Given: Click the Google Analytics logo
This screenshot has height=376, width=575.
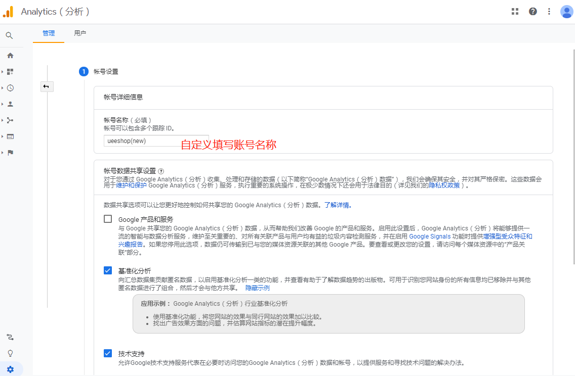Looking at the screenshot, I should 8,12.
